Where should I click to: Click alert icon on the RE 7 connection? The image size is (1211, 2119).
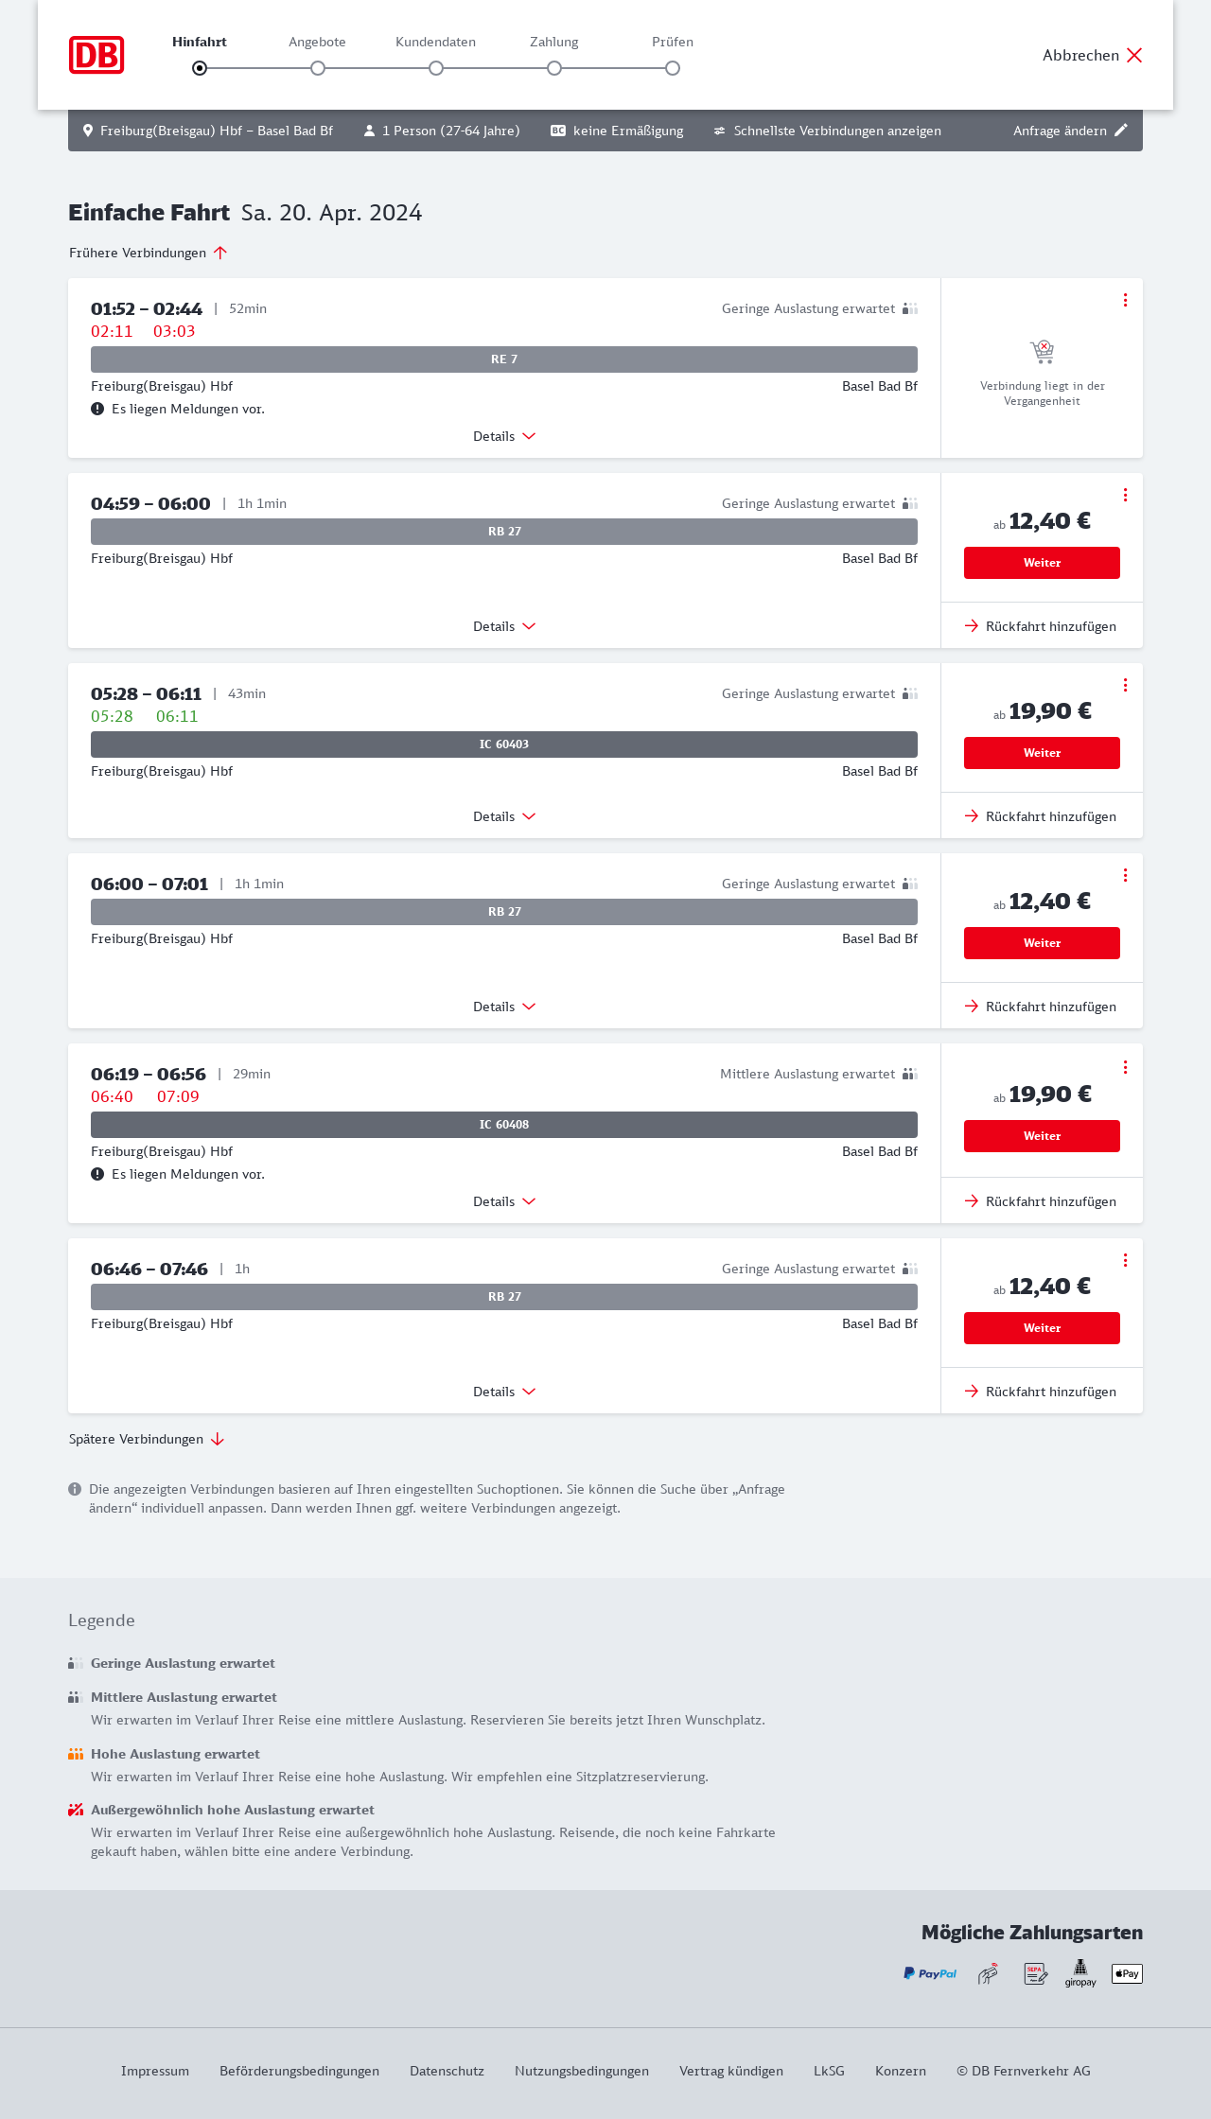97,409
